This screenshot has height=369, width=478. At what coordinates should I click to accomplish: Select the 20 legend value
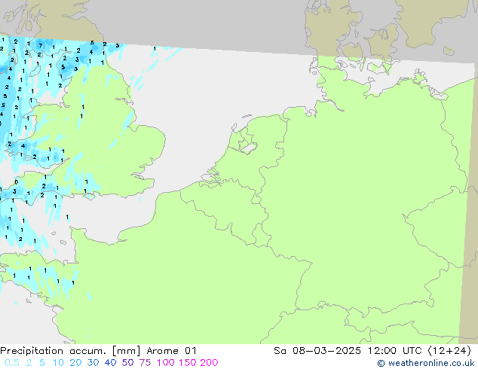75,363
